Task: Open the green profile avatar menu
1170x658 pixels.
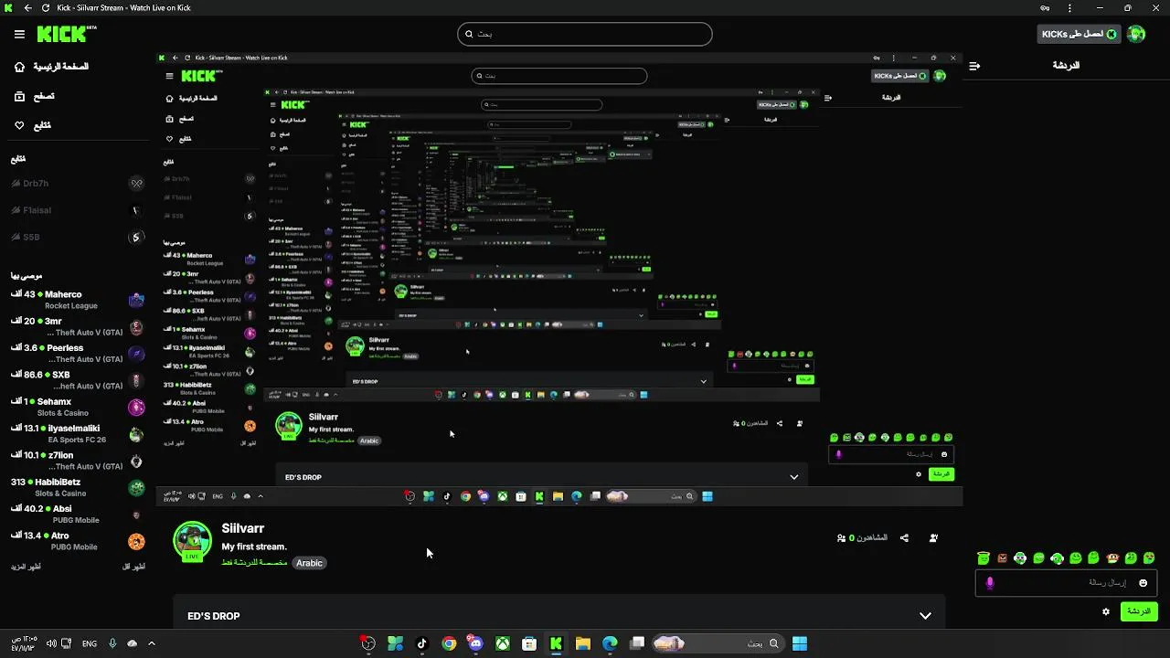Action: [1136, 34]
